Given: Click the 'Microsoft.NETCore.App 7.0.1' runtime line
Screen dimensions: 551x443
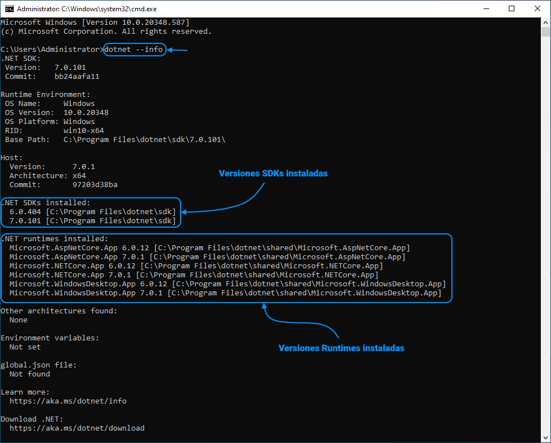Looking at the screenshot, I should [x=194, y=275].
